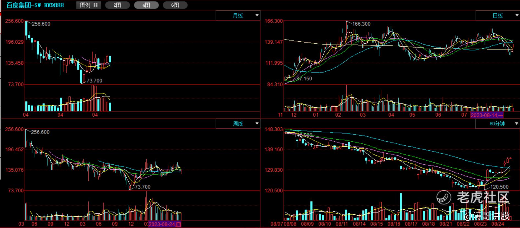Click the stock name 百度集团-SW

(24, 5)
